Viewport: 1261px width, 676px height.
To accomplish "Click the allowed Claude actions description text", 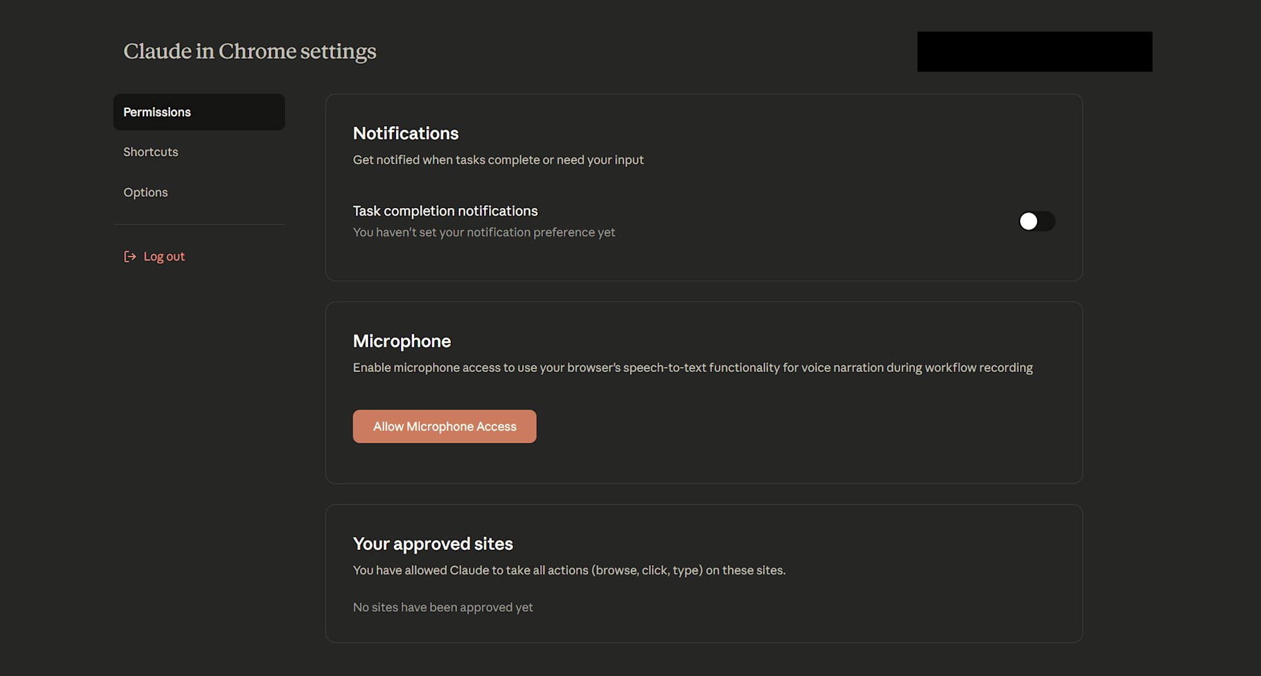I will [x=569, y=571].
